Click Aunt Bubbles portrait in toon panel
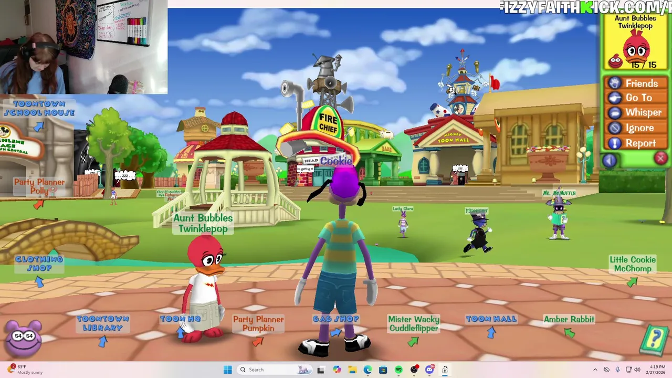Viewport: 672px width, 378px height. click(636, 49)
